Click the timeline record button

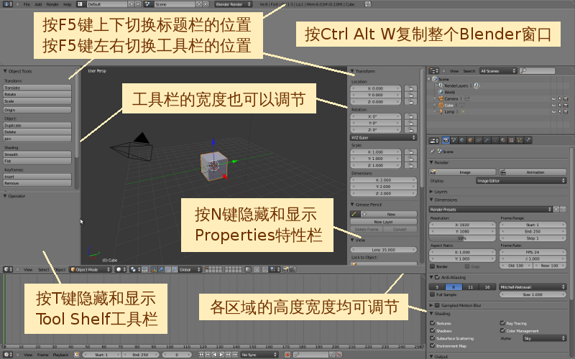coord(287,355)
